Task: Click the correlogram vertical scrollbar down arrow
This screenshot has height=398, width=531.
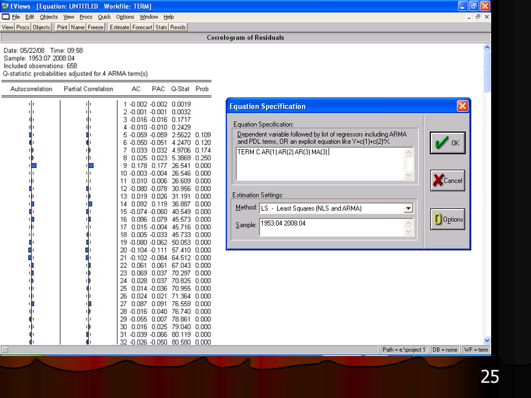Action: [x=487, y=341]
